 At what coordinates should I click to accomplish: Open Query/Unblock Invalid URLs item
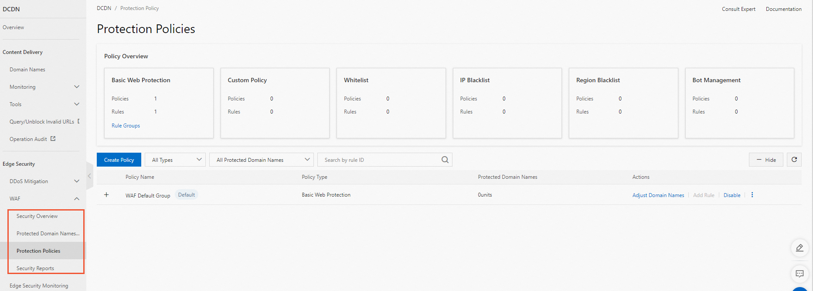coord(42,122)
